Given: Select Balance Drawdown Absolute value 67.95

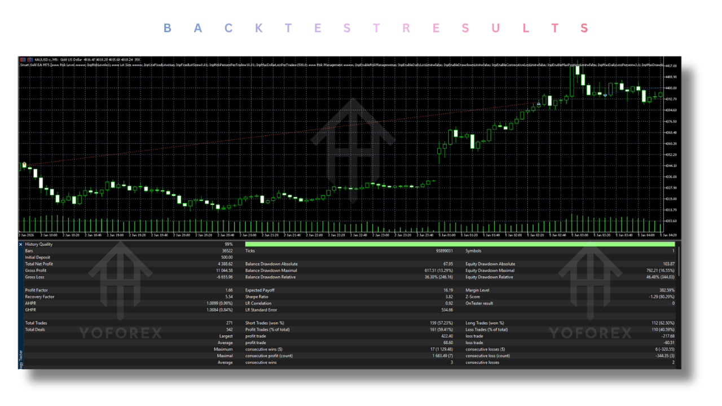Looking at the screenshot, I should (x=448, y=264).
